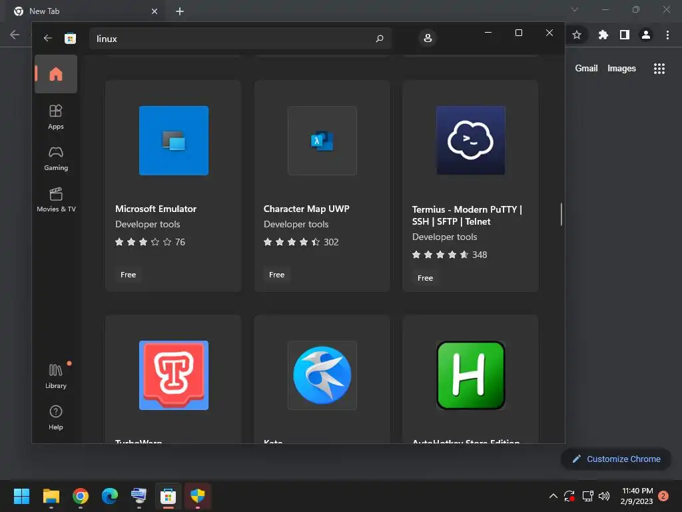Open Microsoft Edge from taskbar
Viewport: 682px width, 512px height.
pyautogui.click(x=110, y=496)
